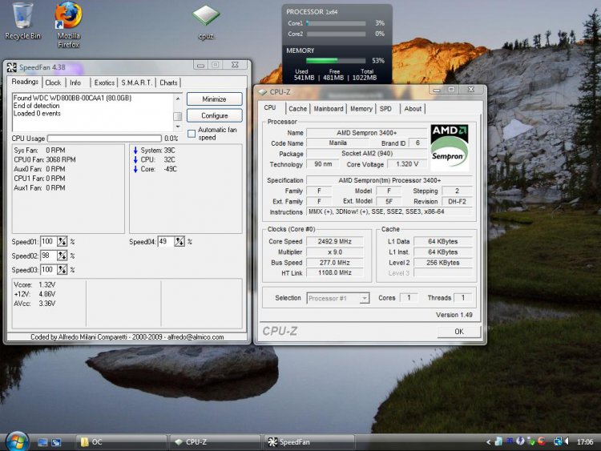
Task: Click the Speed03 value field
Action: click(49, 270)
